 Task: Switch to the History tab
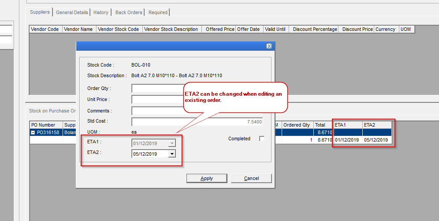[x=101, y=12]
